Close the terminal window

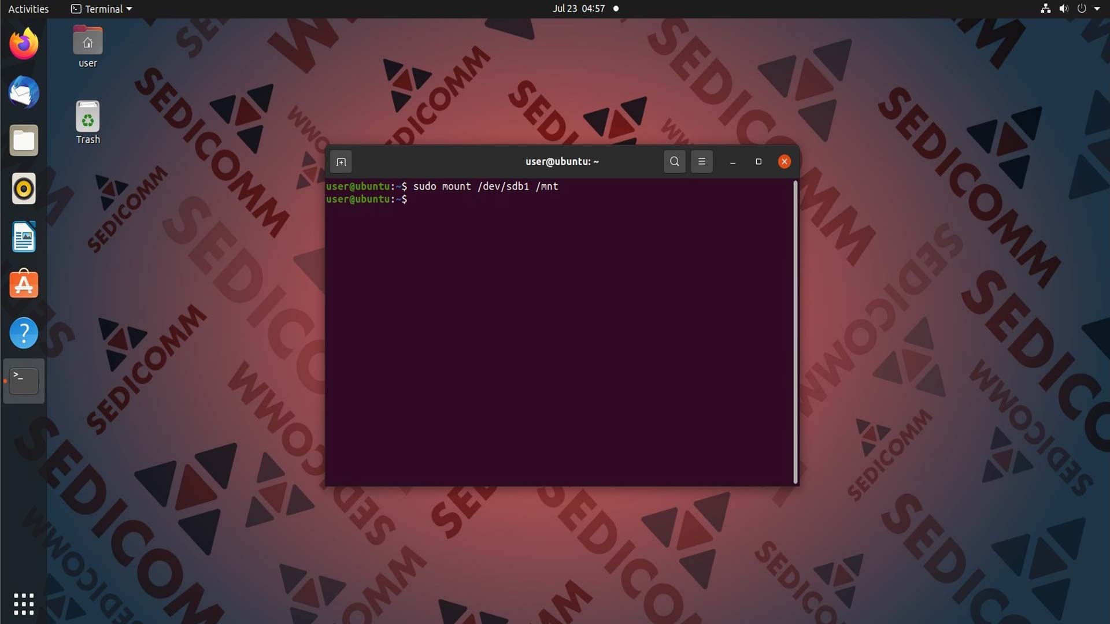click(785, 162)
